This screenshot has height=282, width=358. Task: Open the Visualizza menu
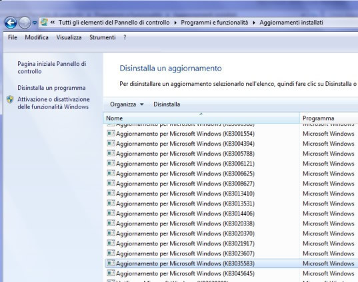[x=69, y=37]
